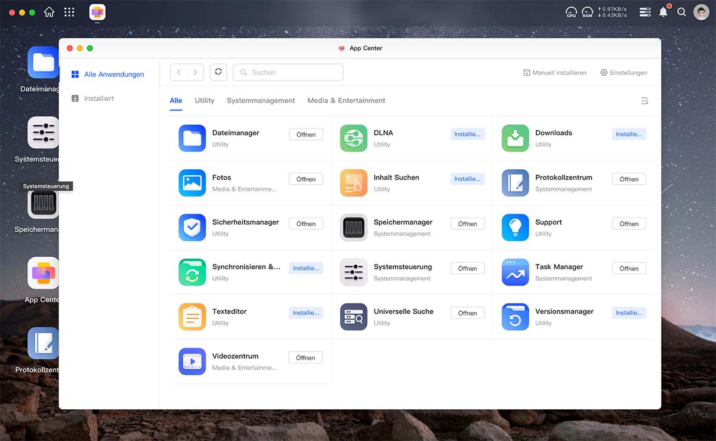
Task: Install Downloads using its Installieren button
Action: (x=629, y=134)
